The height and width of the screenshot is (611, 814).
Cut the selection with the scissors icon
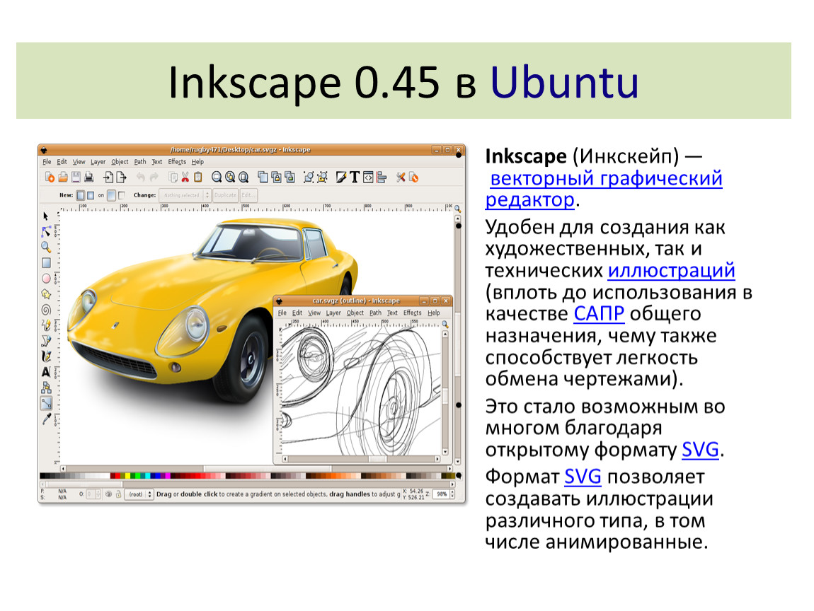pos(185,178)
